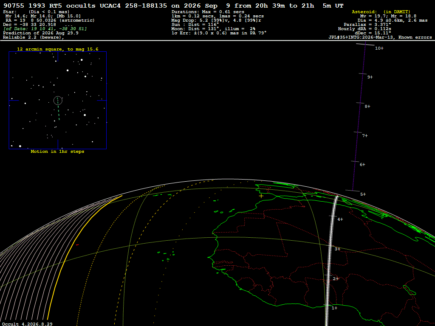Screen dimensions: 435x326
Task: Click the 8+ time tick marker
Action: (x=367, y=107)
